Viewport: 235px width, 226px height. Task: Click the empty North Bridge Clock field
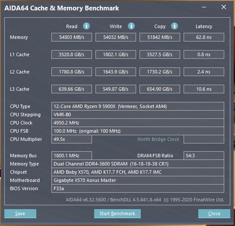204,139
